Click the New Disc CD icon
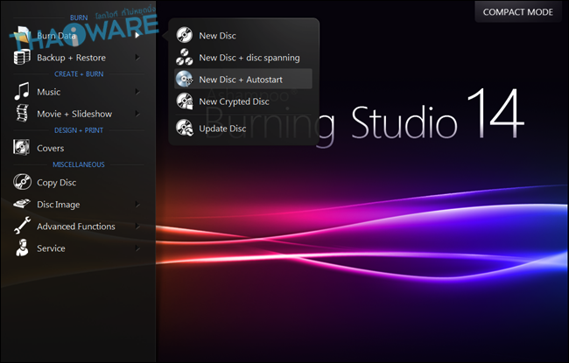Viewport: 569px width, 363px height. (x=185, y=35)
